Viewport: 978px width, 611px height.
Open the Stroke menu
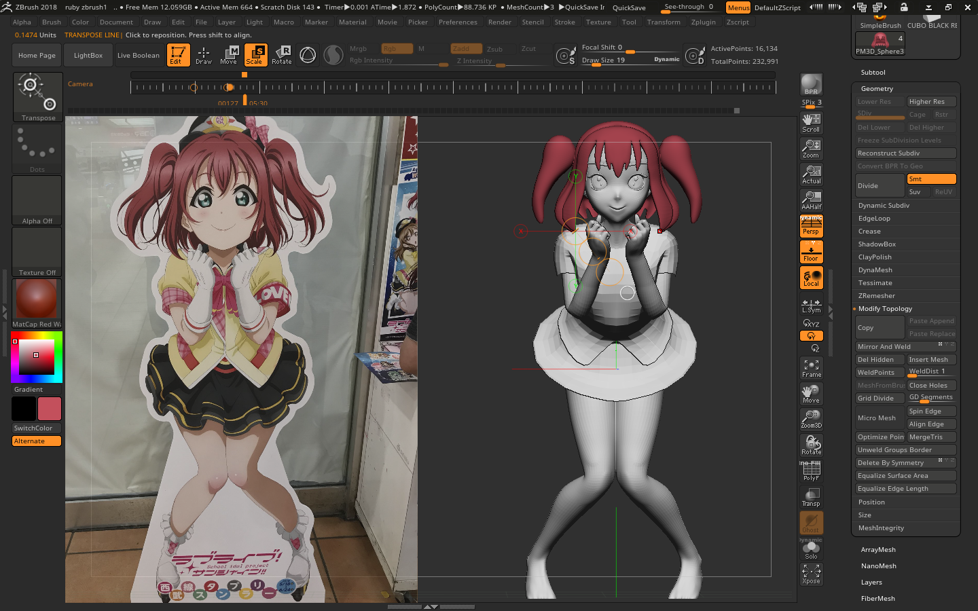(x=564, y=22)
